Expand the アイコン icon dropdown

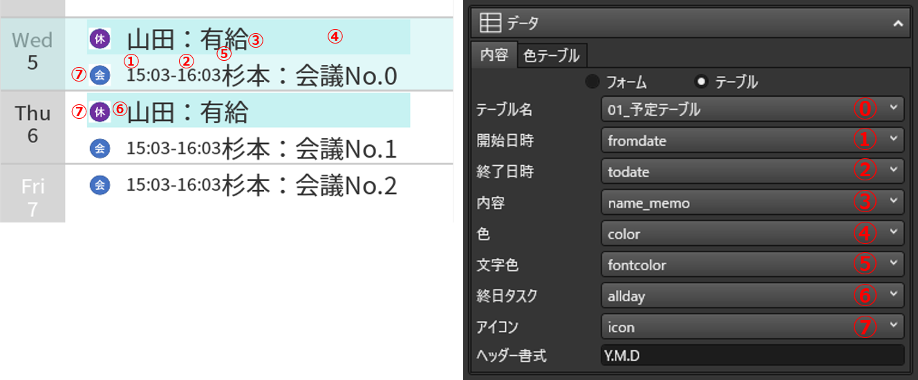coord(752,327)
